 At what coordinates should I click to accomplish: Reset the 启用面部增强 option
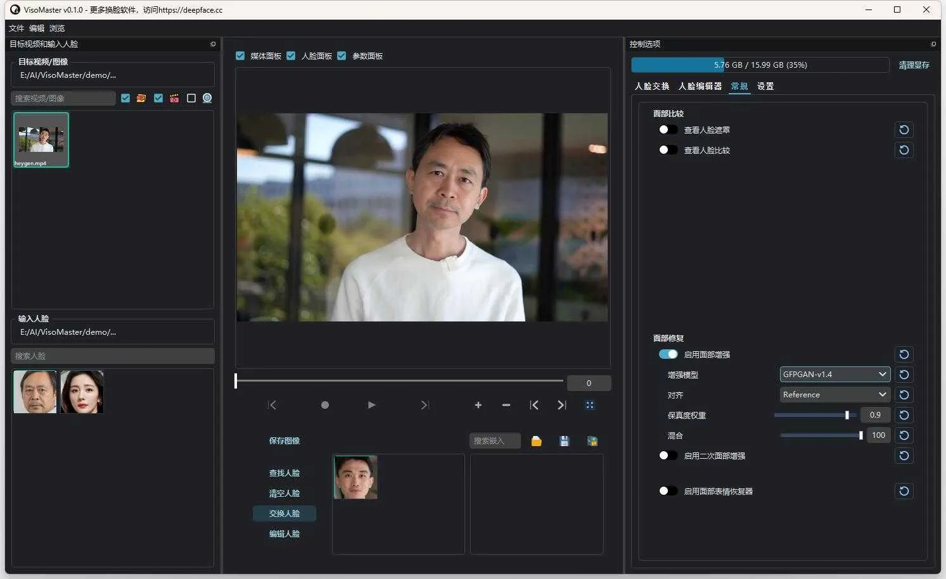pyautogui.click(x=904, y=354)
